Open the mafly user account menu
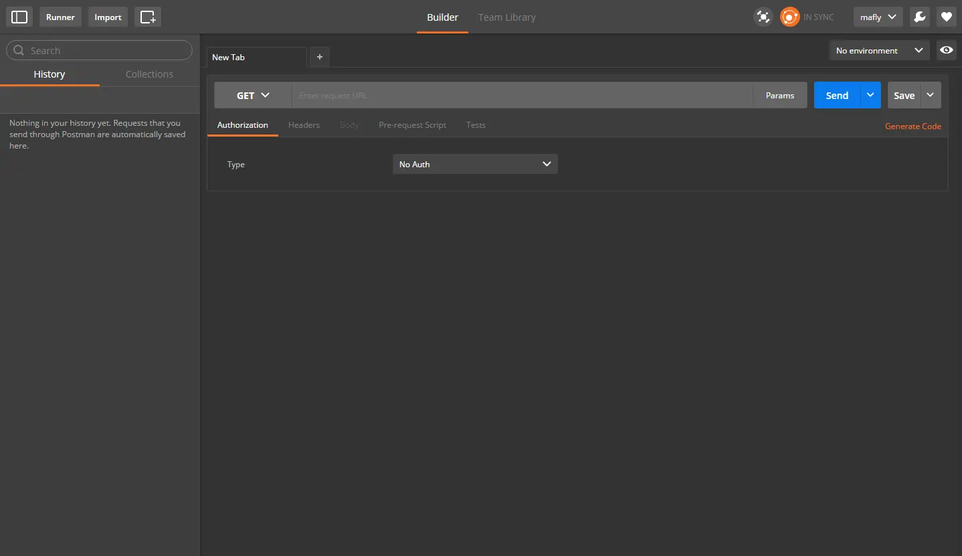The width and height of the screenshot is (962, 556). pos(878,17)
